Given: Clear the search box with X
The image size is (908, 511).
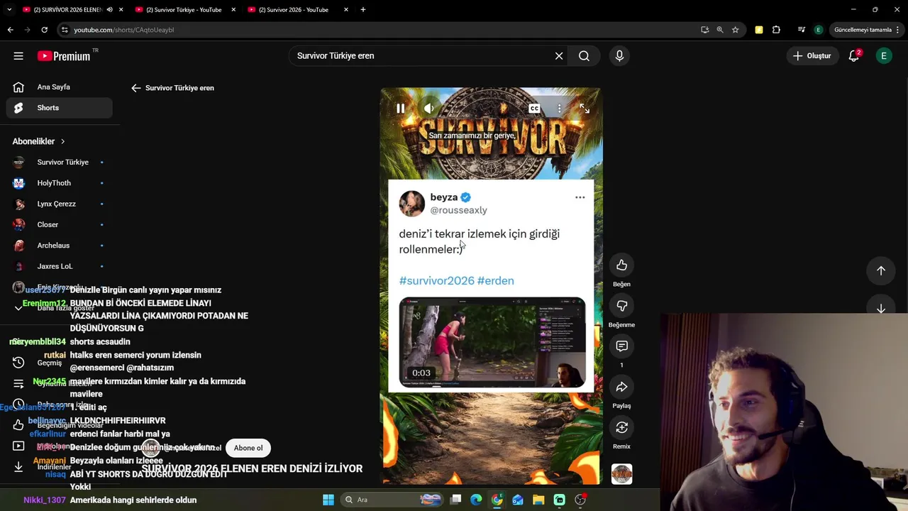Looking at the screenshot, I should click(559, 56).
